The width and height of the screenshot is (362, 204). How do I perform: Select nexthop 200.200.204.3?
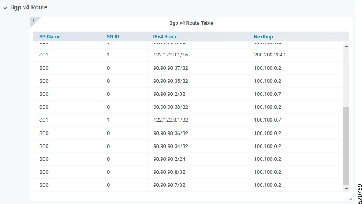click(x=270, y=55)
